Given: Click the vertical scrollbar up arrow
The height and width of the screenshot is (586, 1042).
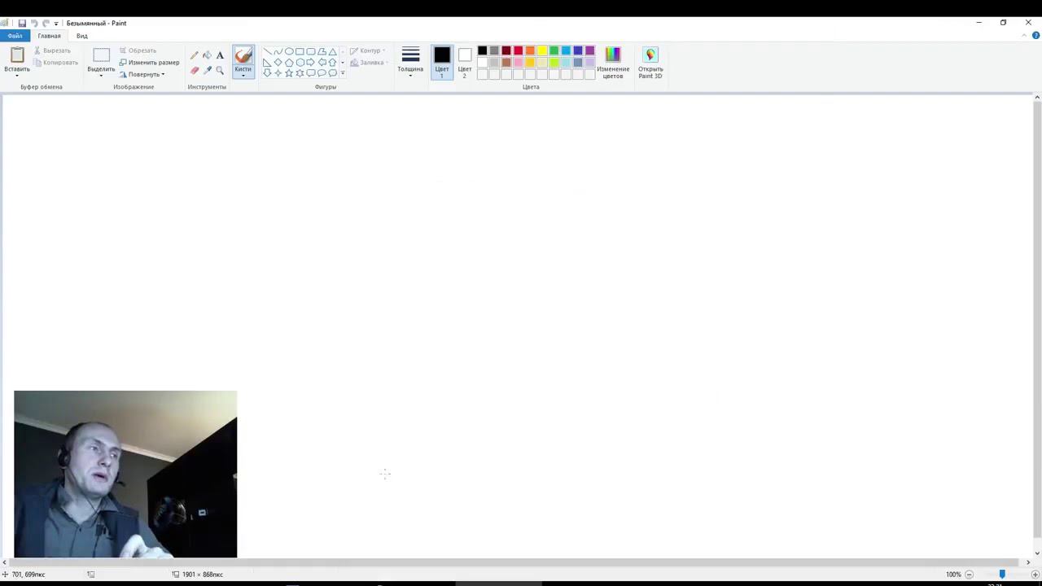Looking at the screenshot, I should (x=1037, y=98).
